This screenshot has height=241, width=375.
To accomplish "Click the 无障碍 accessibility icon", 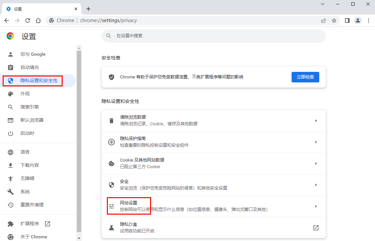I will coord(11,178).
